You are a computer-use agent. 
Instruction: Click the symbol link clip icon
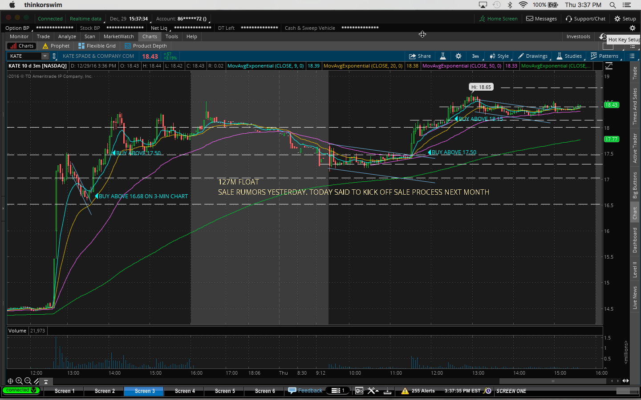coord(54,56)
